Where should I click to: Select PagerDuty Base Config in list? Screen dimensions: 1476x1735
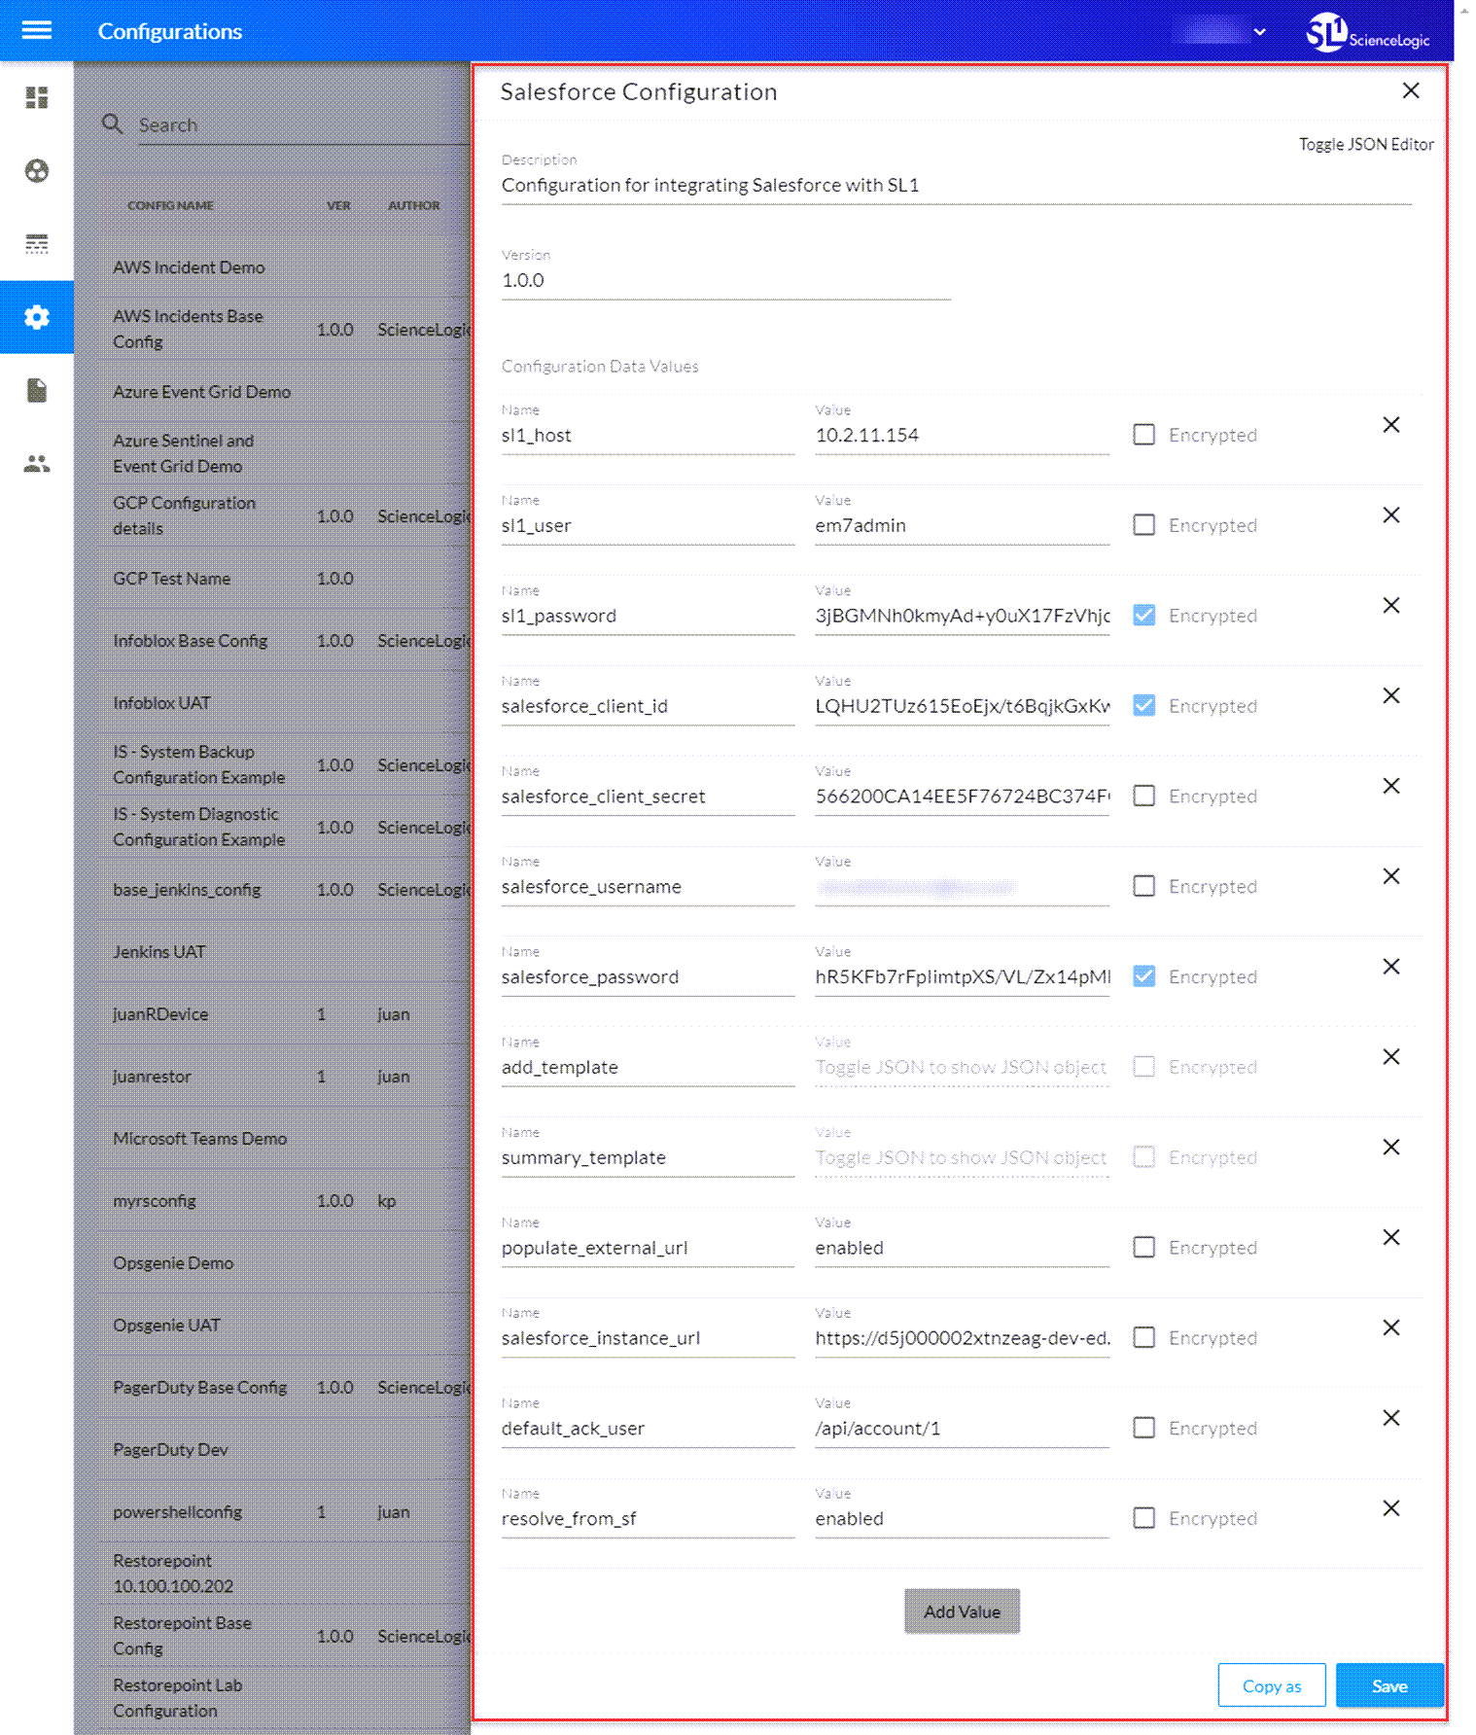click(x=199, y=1388)
